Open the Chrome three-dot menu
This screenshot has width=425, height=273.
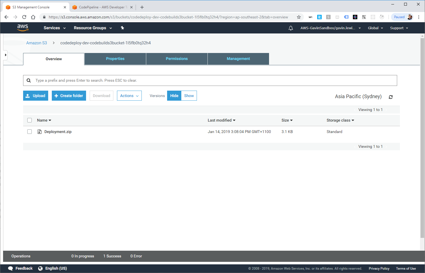point(419,17)
